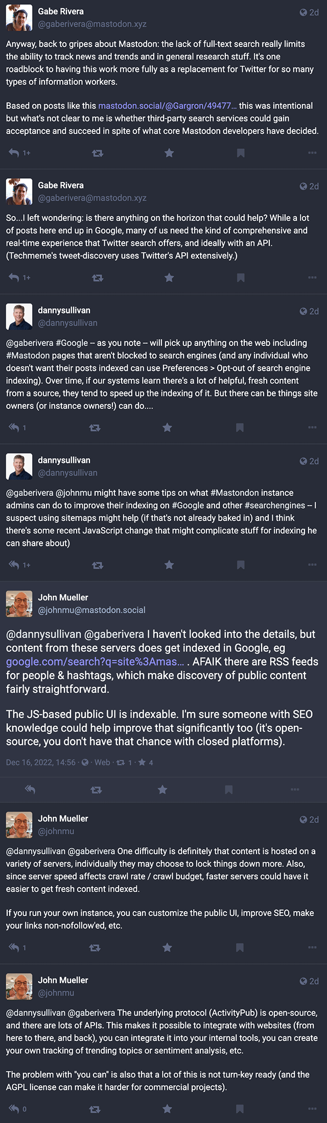The height and width of the screenshot is (1123, 327).
Task: Open the mastodon.social/@Gargron link
Action: coord(167,106)
